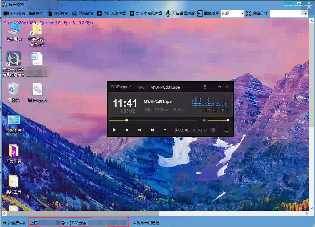Screen dimensions: 315x227
Task: Skip to the next track in PotPlayer
Action: tap(152, 130)
